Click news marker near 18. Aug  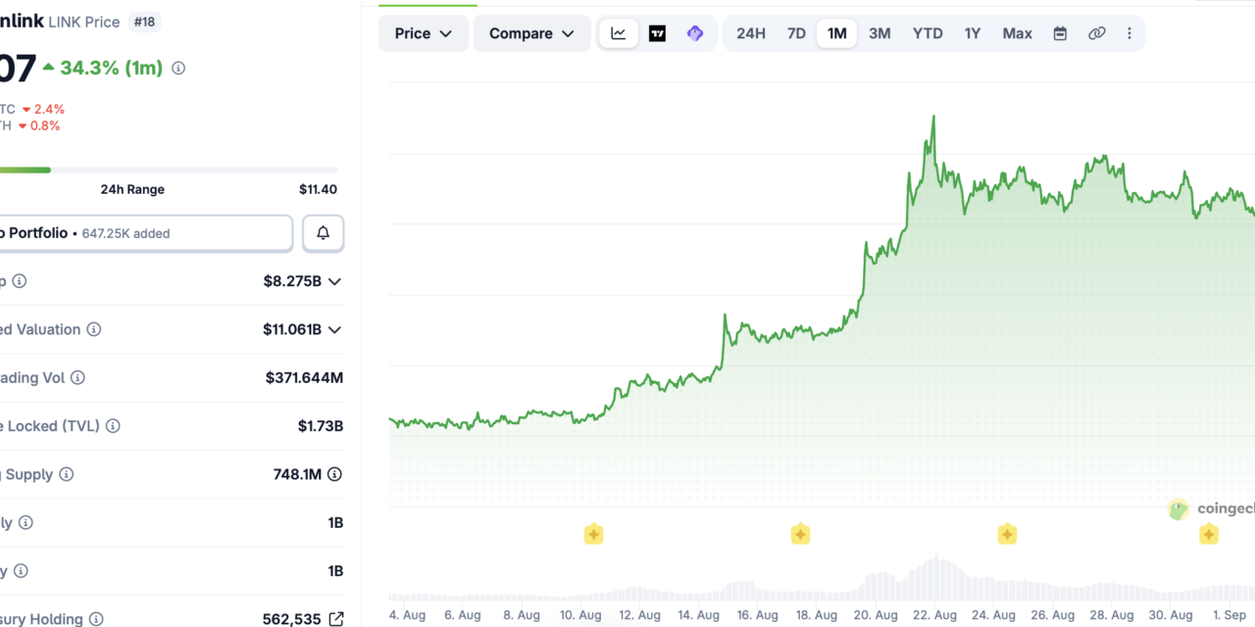pos(800,534)
